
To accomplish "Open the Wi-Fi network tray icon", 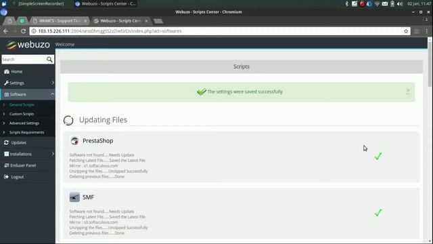I will point(377,4).
